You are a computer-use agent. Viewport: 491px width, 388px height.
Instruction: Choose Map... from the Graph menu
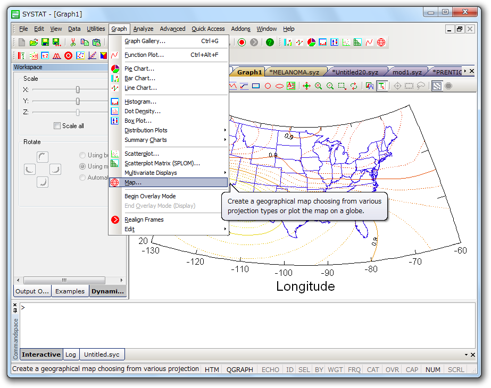pyautogui.click(x=169, y=182)
